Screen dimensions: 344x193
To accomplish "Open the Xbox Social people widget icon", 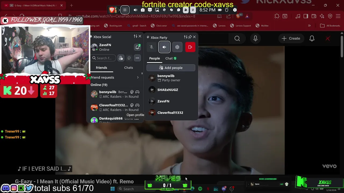I will [x=186, y=10].
